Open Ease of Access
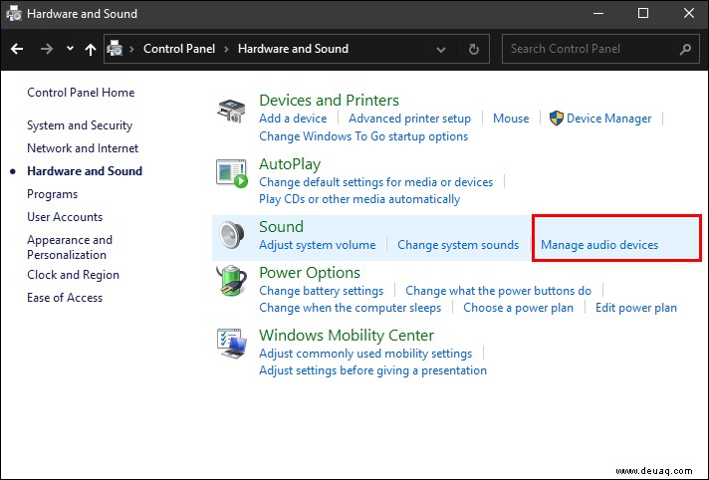The width and height of the screenshot is (709, 480). coord(65,298)
